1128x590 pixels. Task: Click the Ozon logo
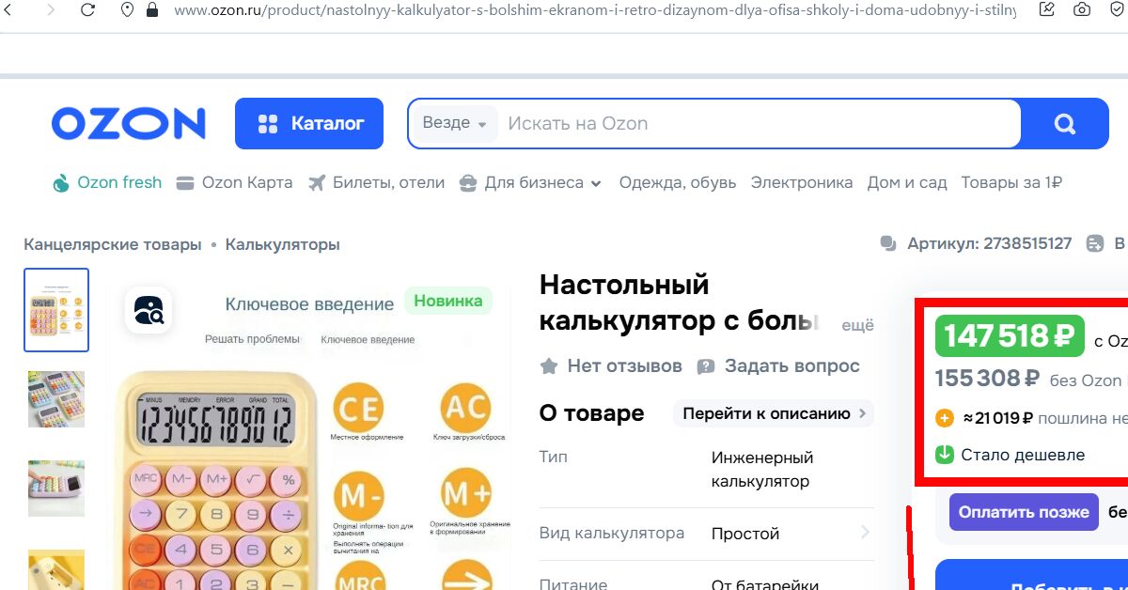pos(128,122)
